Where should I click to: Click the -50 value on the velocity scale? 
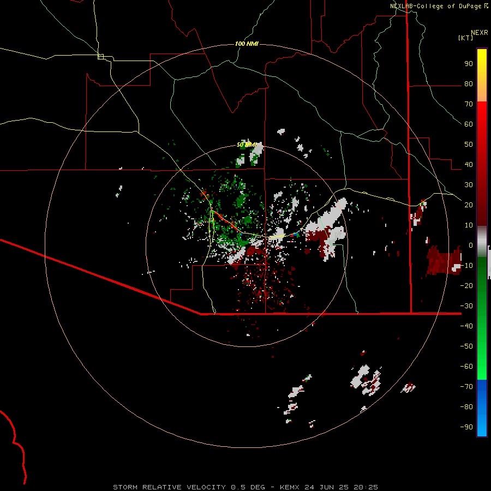[466, 346]
